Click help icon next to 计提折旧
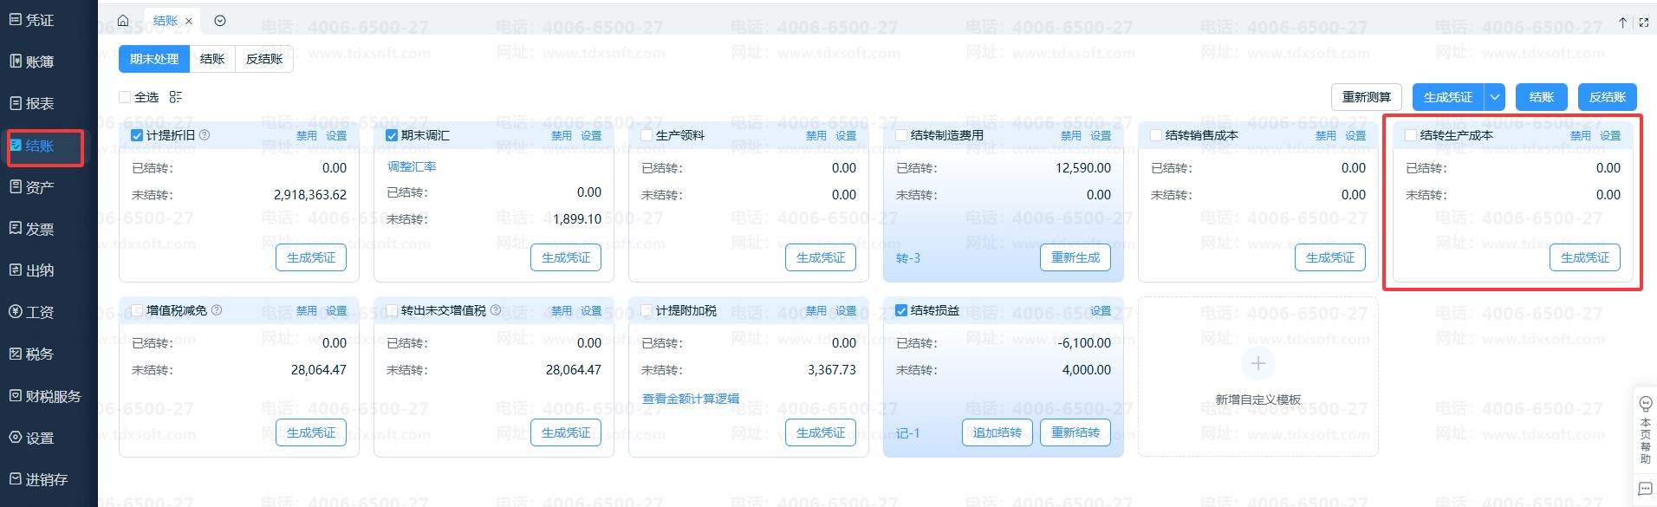The image size is (1657, 507). tap(205, 135)
